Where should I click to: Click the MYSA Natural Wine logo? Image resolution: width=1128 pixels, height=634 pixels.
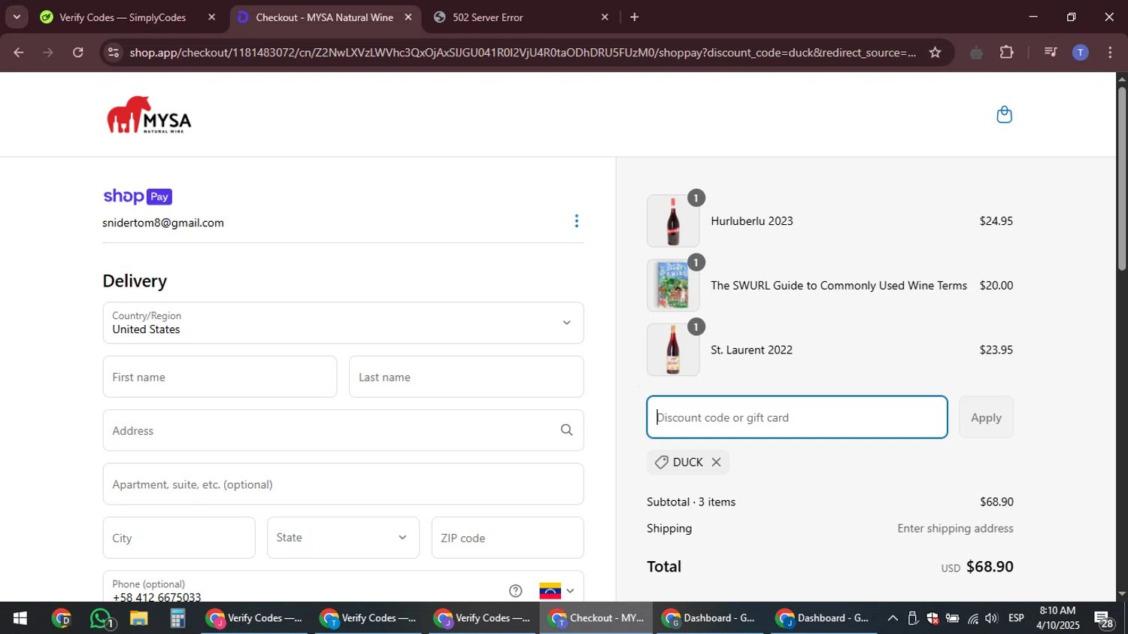149,114
